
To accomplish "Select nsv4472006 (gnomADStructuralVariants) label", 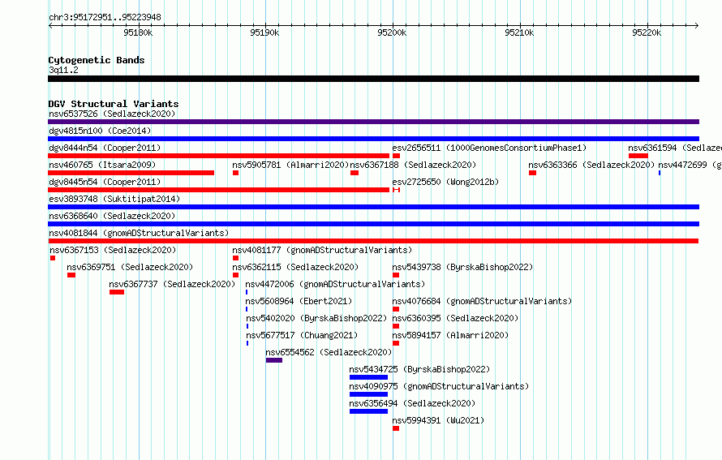I will coord(335,284).
